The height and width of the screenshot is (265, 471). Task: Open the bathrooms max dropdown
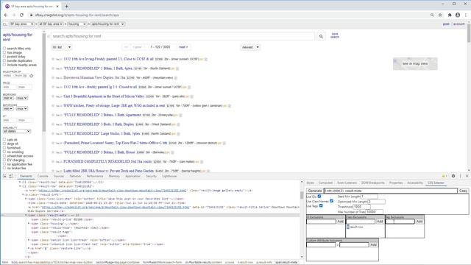click(x=22, y=108)
